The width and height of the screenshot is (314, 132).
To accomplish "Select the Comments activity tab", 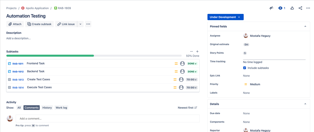I will 31,108.
